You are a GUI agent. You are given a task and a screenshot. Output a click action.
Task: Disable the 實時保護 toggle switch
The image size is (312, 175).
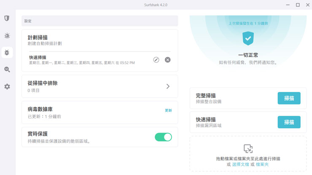click(163, 137)
